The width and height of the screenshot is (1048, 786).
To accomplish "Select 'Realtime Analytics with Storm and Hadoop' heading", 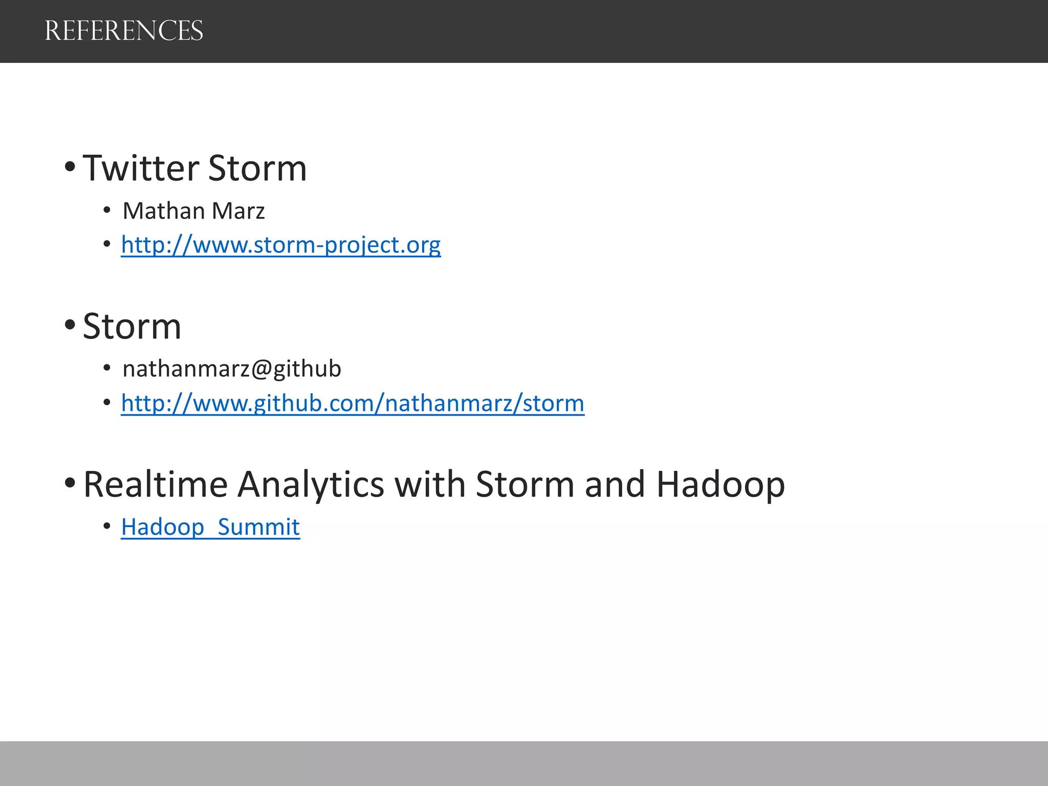I will pos(434,484).
